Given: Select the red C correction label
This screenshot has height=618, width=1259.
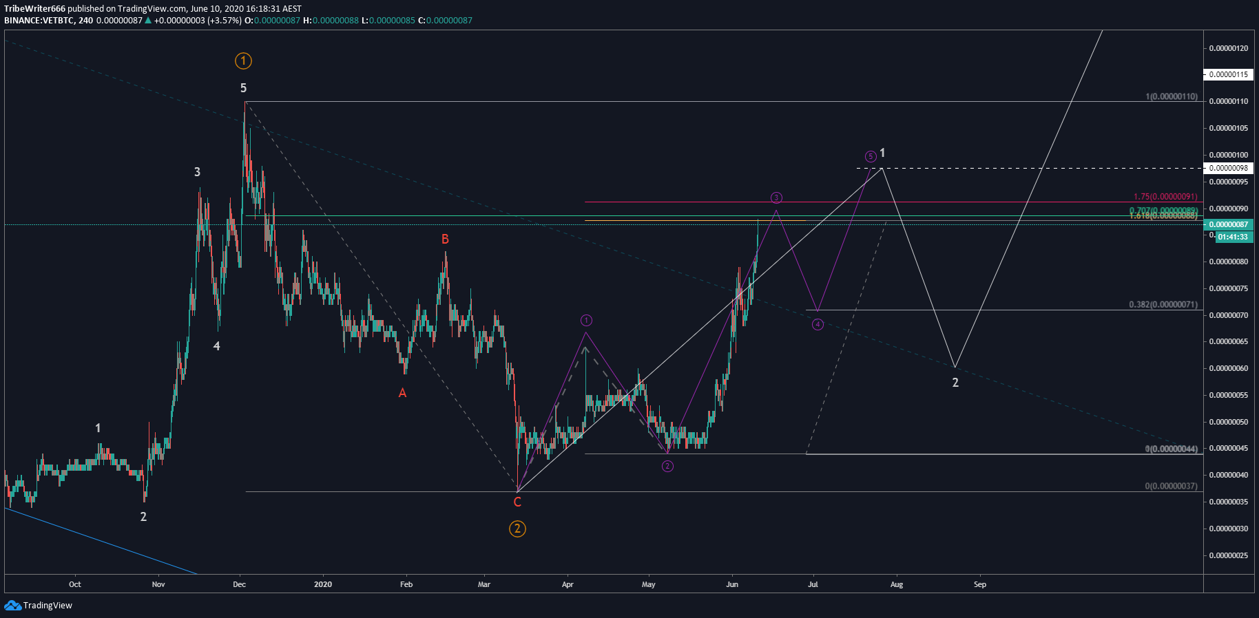Looking at the screenshot, I should [517, 502].
